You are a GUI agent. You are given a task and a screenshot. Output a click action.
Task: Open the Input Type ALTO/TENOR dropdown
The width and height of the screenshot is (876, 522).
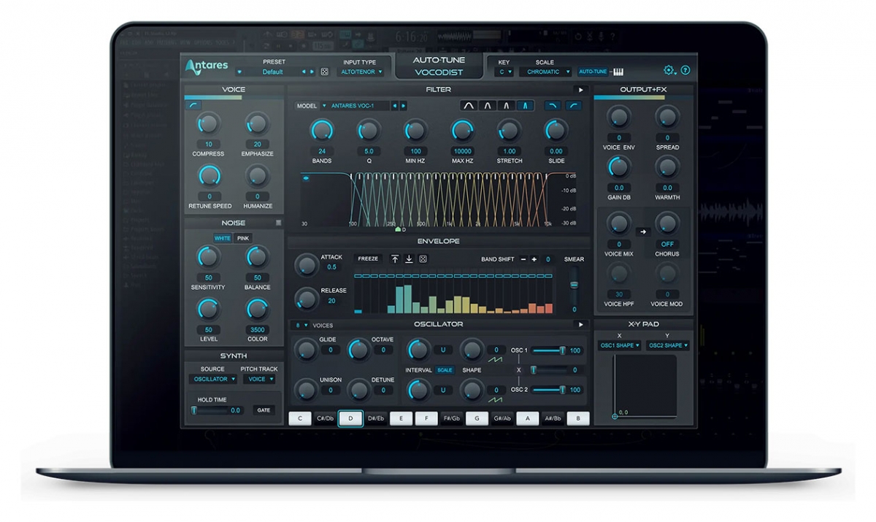coord(362,72)
